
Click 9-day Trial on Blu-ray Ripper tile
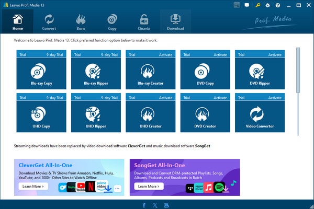(x=109, y=55)
